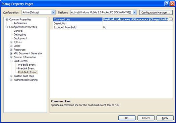Click the 'No' value for Excluded From Build
The width and height of the screenshot is (176, 123).
tap(137, 28)
